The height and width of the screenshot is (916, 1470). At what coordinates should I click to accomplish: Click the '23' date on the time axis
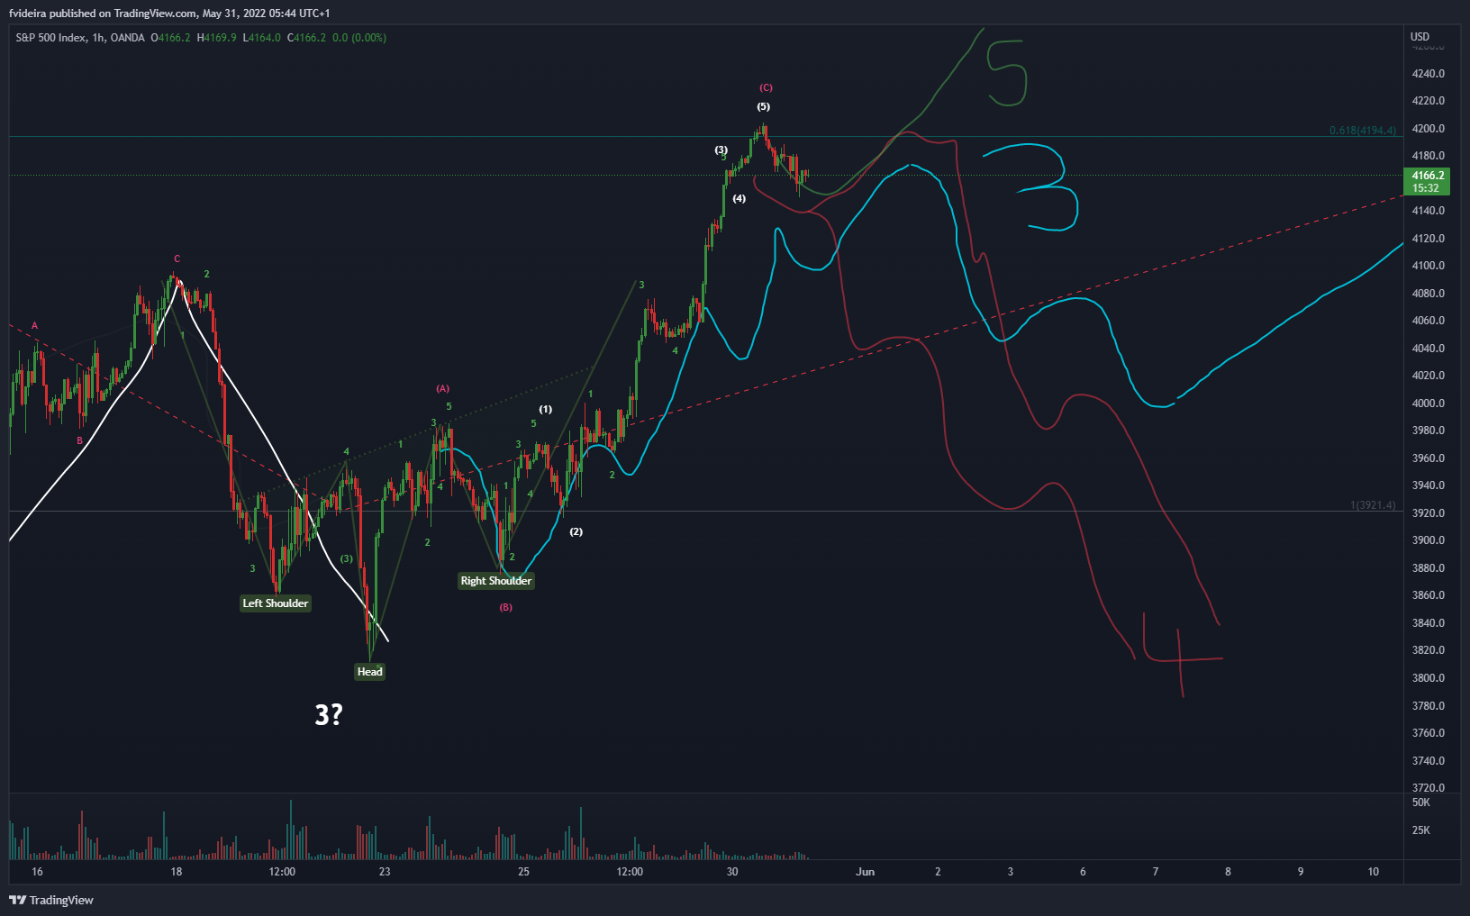(385, 872)
